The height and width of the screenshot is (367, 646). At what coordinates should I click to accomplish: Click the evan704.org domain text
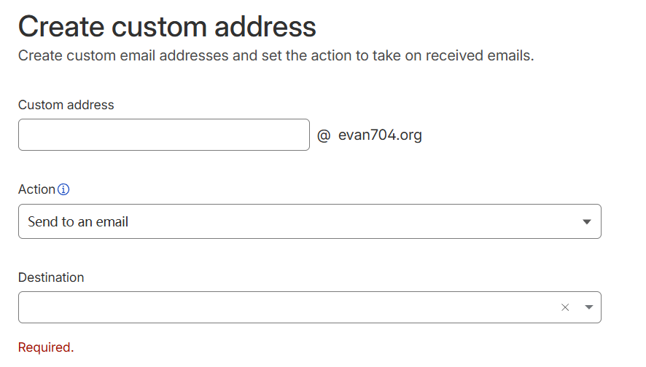coord(380,135)
